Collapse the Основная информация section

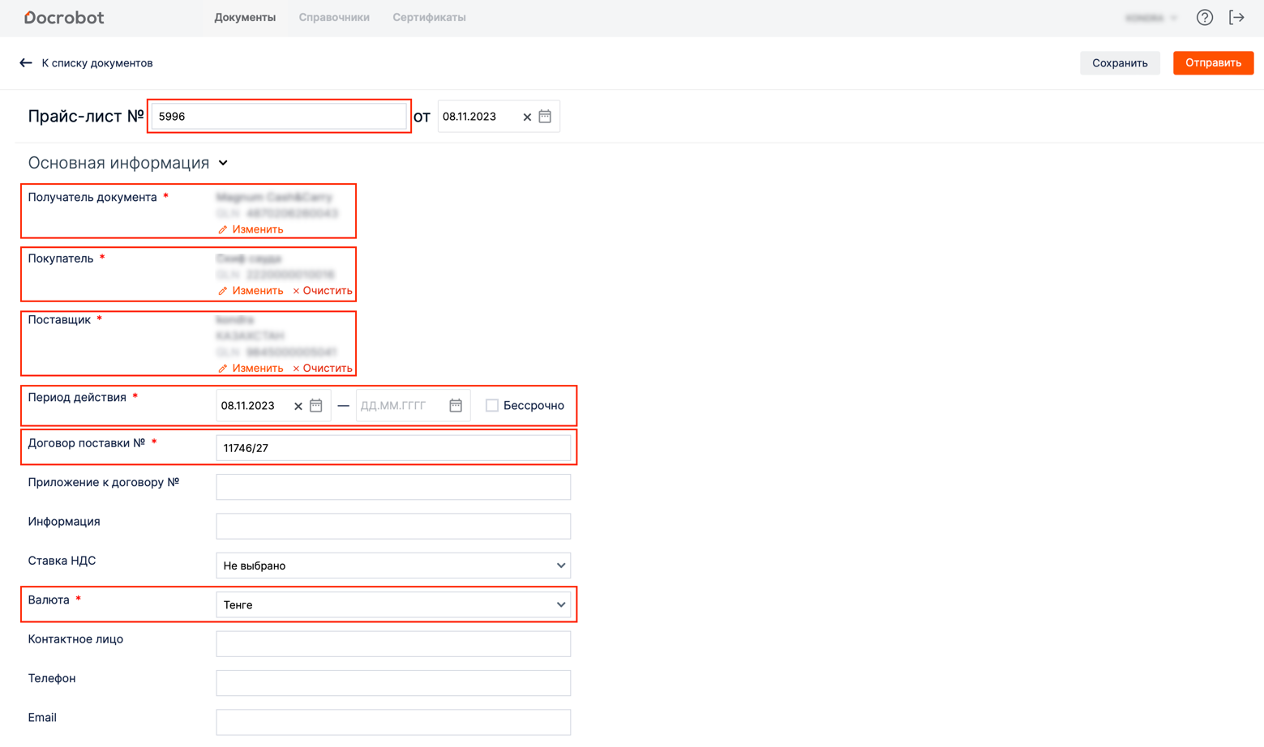(x=223, y=164)
